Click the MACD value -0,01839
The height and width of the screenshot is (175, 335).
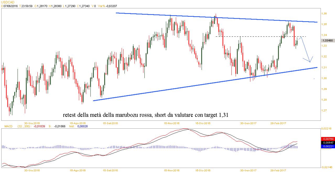tap(40, 126)
